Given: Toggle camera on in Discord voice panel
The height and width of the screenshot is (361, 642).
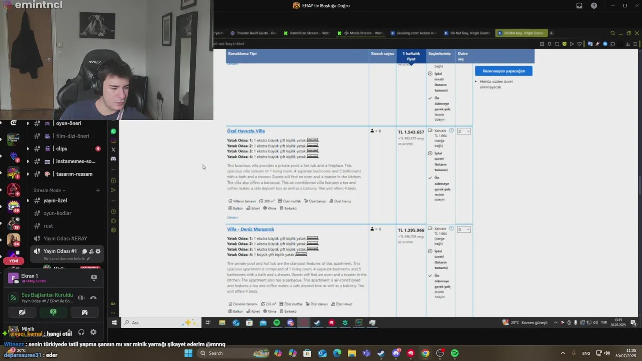Looking at the screenshot, I should (22, 312).
